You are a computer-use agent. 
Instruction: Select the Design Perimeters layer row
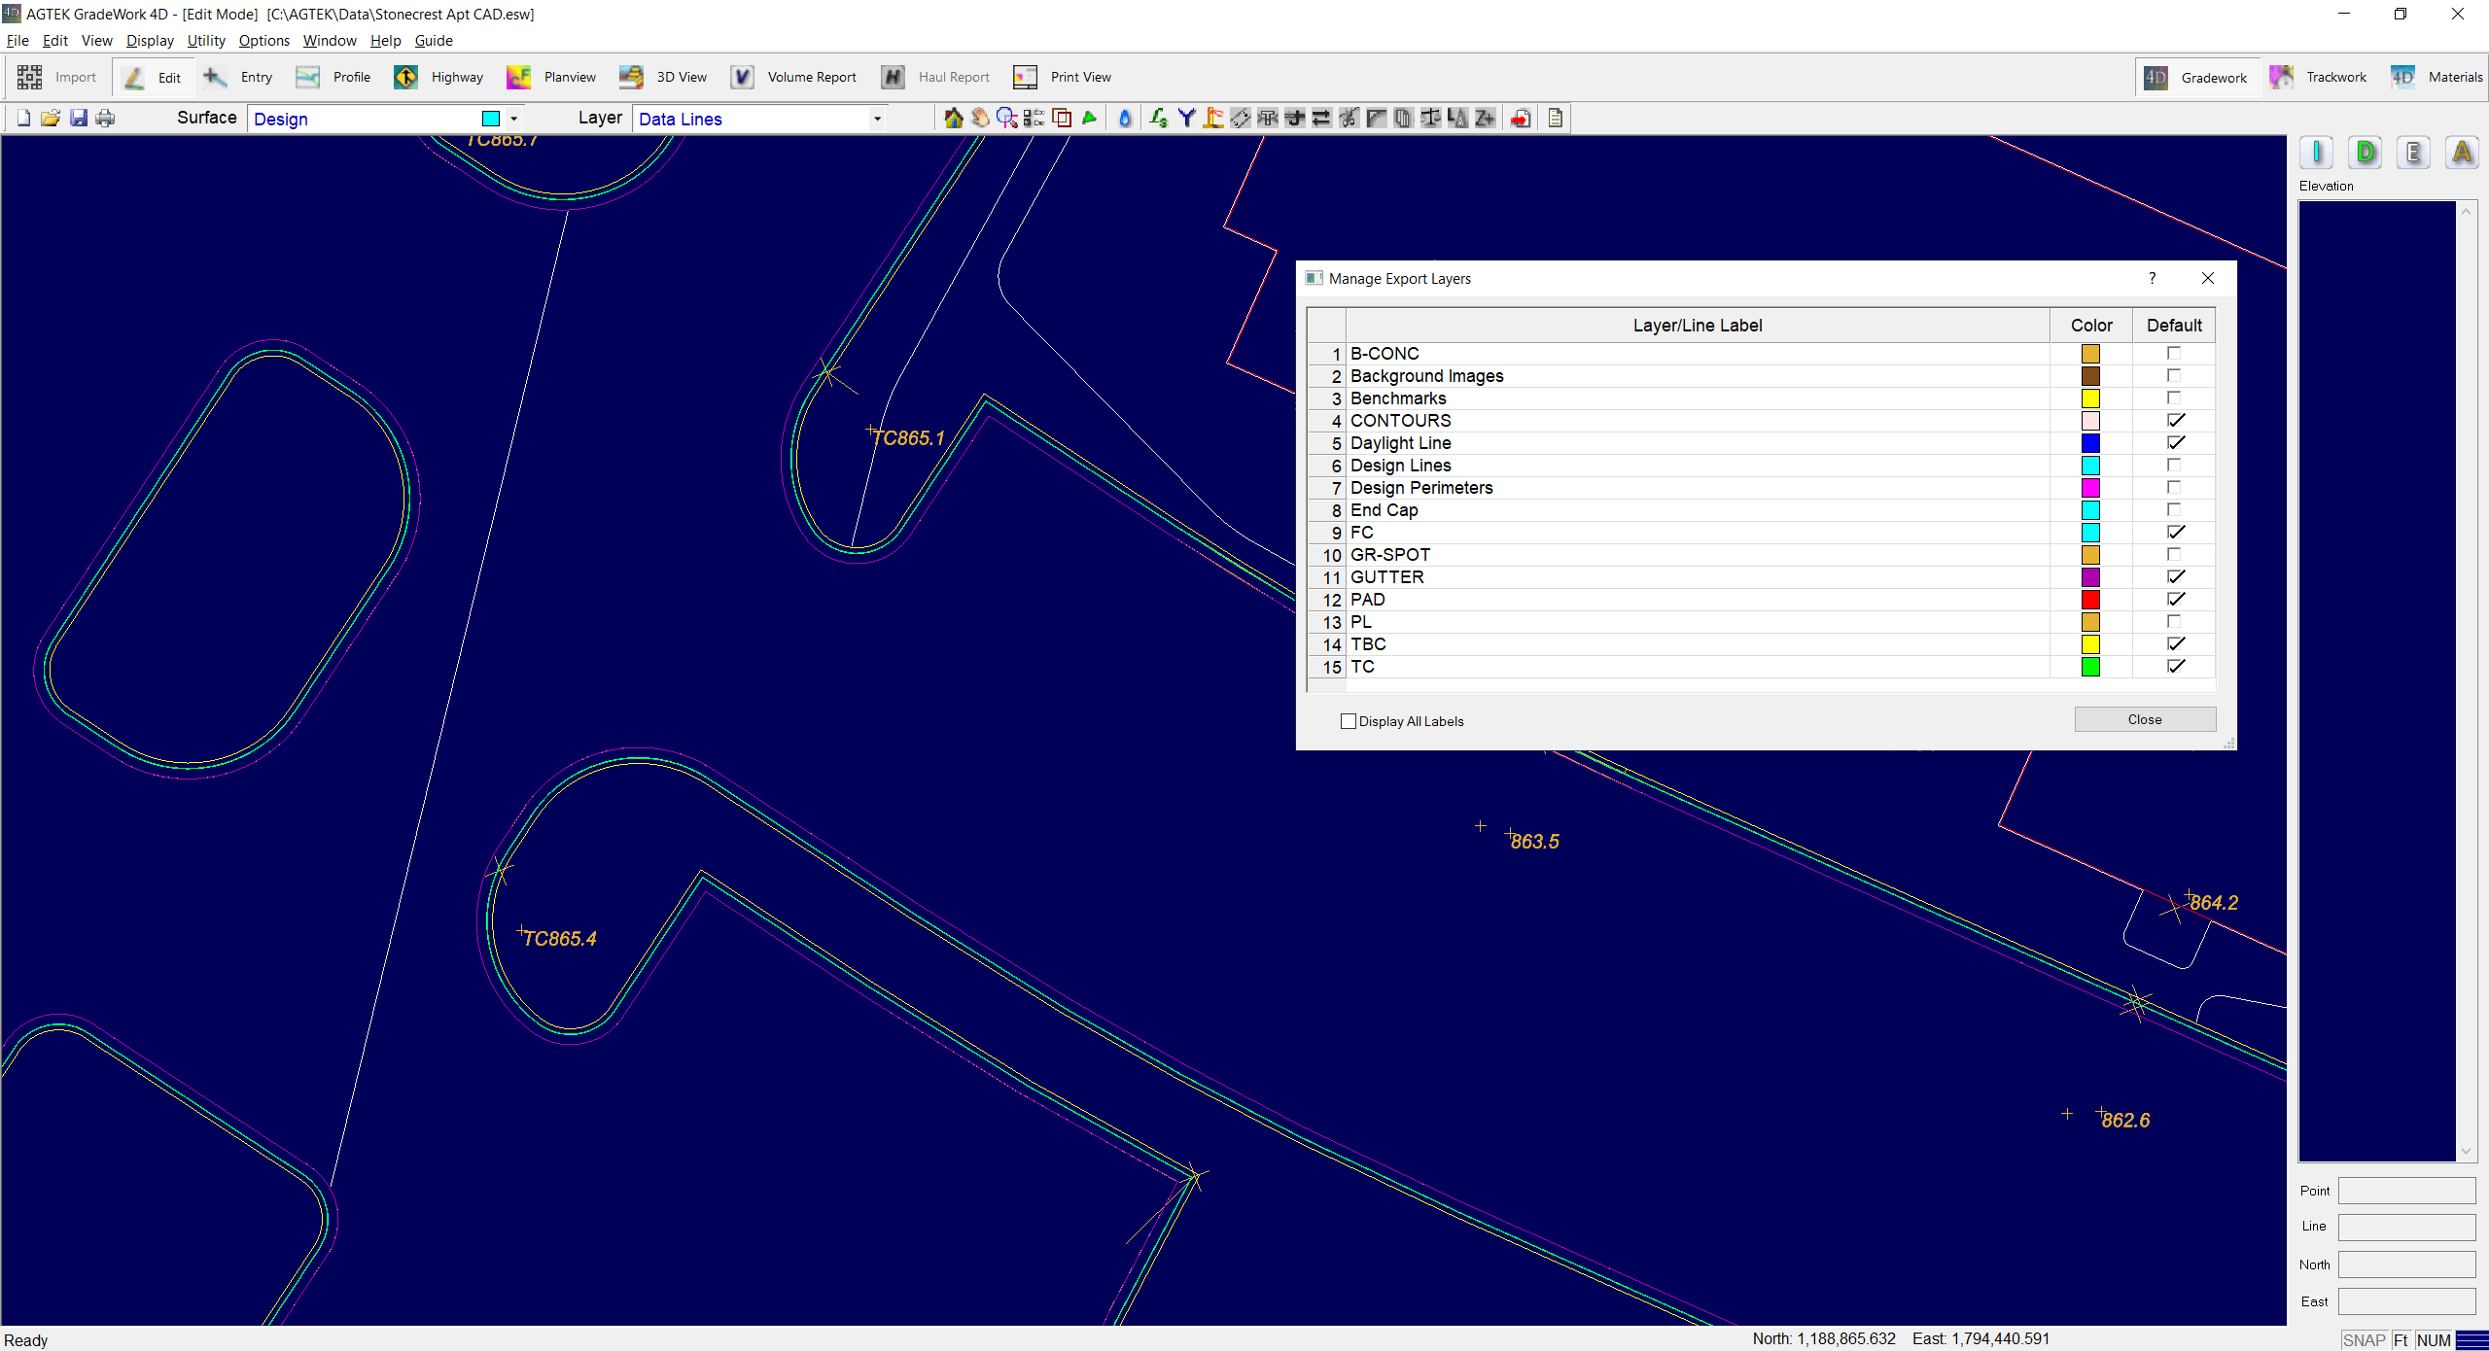pyautogui.click(x=1761, y=488)
